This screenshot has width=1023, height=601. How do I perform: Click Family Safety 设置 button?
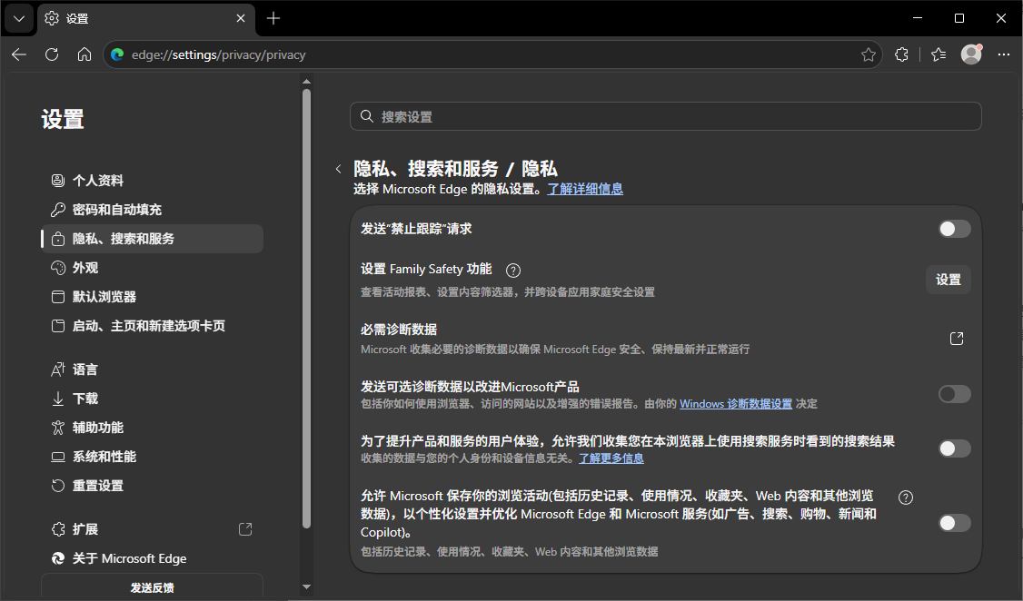tap(948, 280)
